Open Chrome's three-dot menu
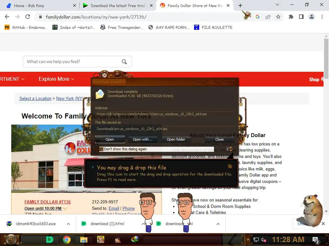 point(322,17)
